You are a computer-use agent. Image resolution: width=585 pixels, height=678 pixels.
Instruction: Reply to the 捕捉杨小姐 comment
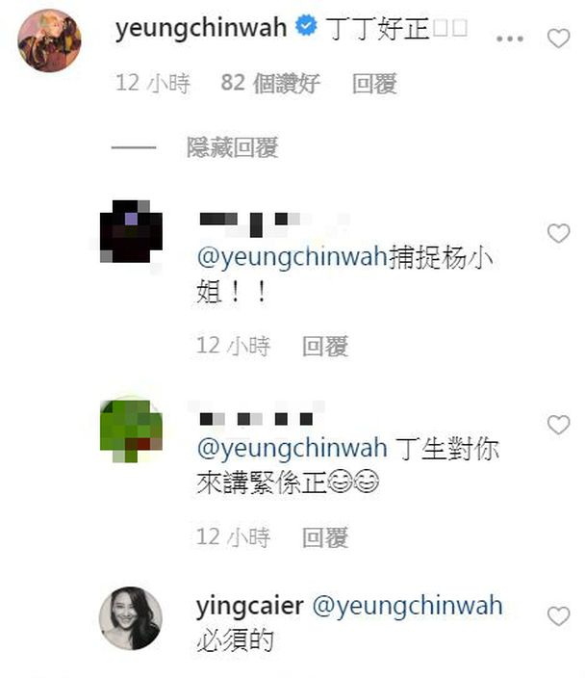click(x=325, y=346)
